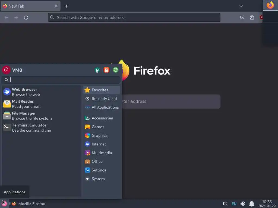Click the green log out icon
The width and height of the screenshot is (278, 208).
pyautogui.click(x=116, y=70)
